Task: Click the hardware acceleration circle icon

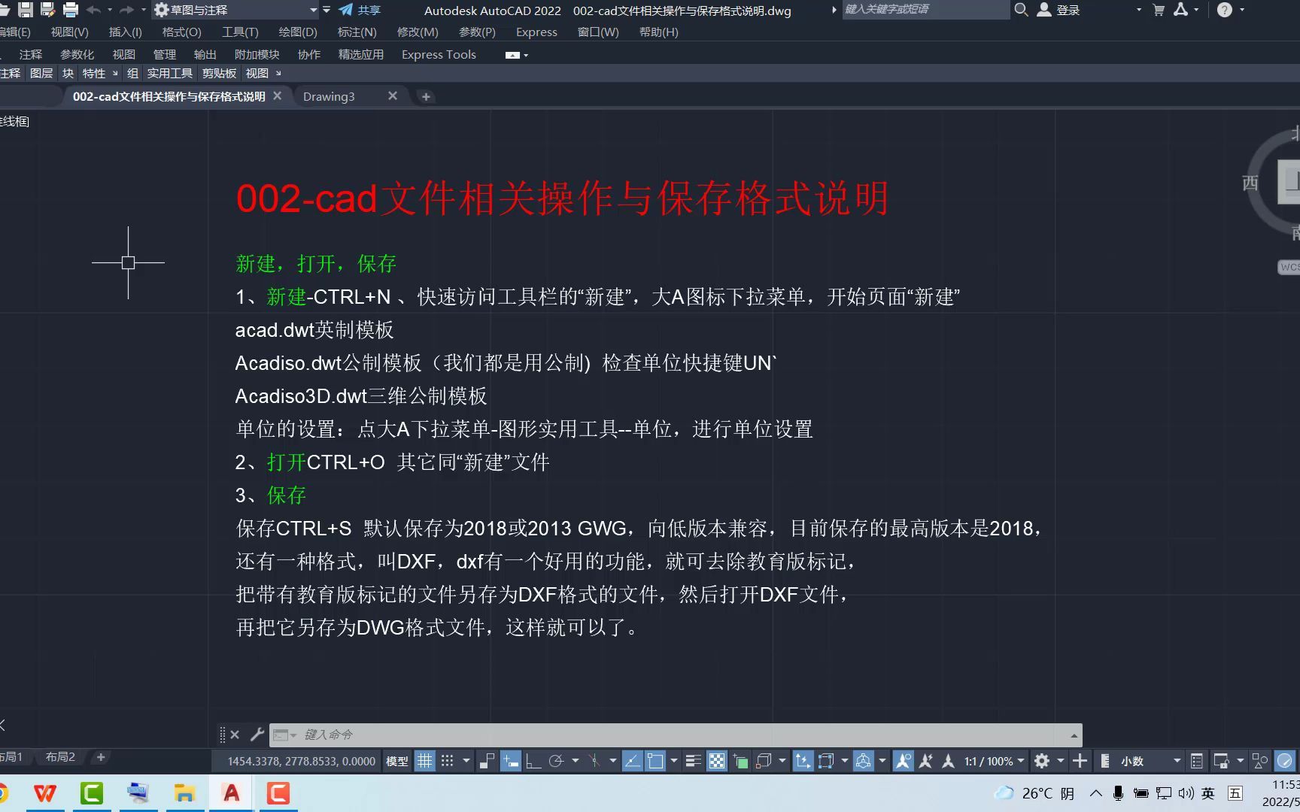Action: tap(1285, 761)
